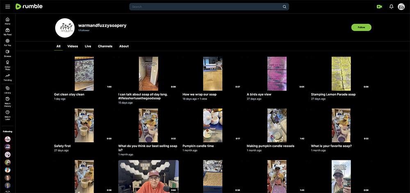410x193 pixels.
Task: Click '18 days ago • 1 view' text
Action: tap(195, 99)
